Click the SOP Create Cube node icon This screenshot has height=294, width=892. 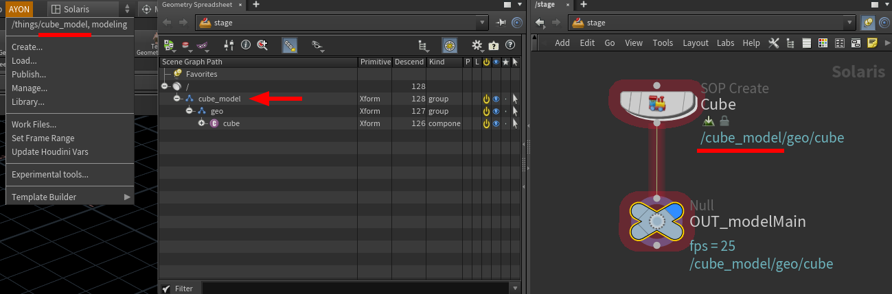tap(657, 103)
